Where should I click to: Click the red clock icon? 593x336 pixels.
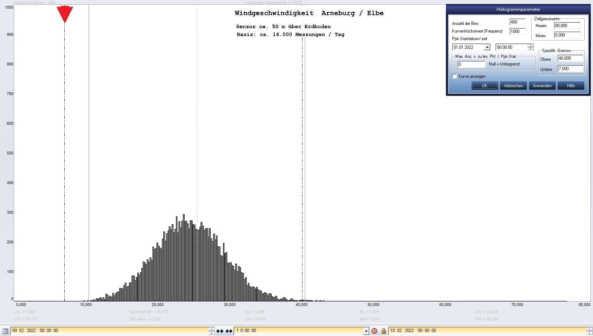point(374,331)
